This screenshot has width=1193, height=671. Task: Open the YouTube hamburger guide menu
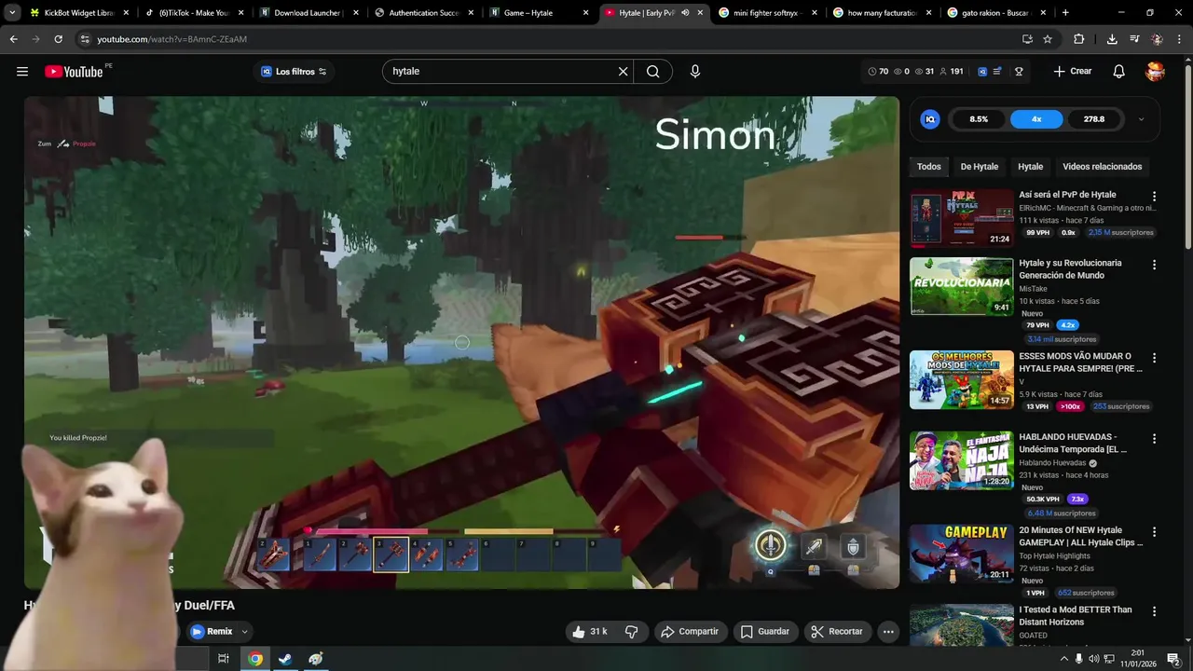tap(22, 72)
